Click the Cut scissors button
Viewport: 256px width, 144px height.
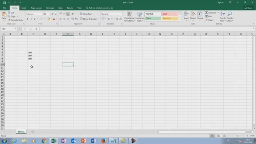point(11,12)
